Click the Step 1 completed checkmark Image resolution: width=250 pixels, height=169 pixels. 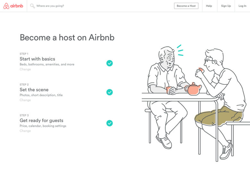[110, 63]
